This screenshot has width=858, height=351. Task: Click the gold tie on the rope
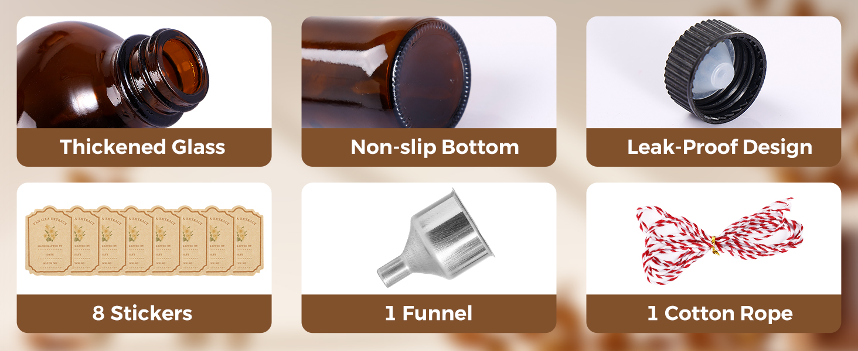click(714, 242)
